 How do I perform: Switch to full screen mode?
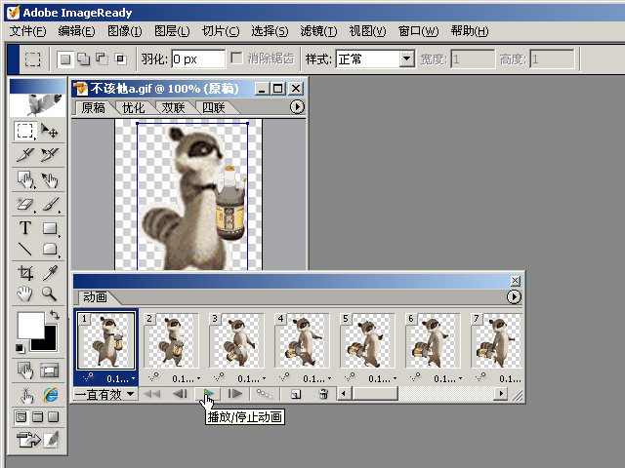coord(54,417)
